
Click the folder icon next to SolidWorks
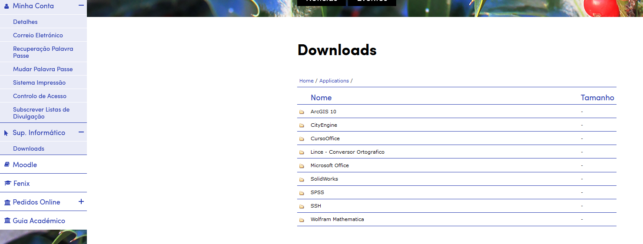[x=302, y=179]
